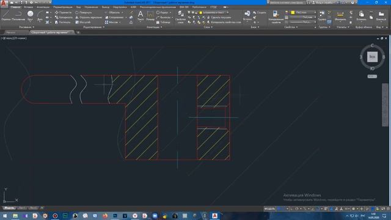
Task: Open the AutoCAD application menu button
Action: point(4,4)
